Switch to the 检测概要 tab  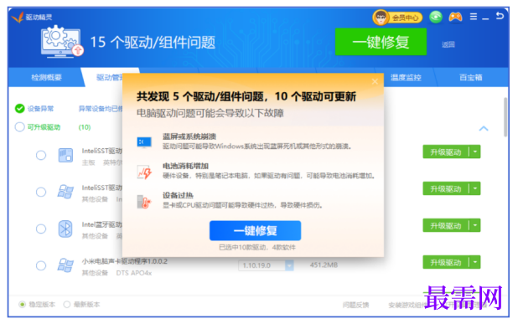46,78
